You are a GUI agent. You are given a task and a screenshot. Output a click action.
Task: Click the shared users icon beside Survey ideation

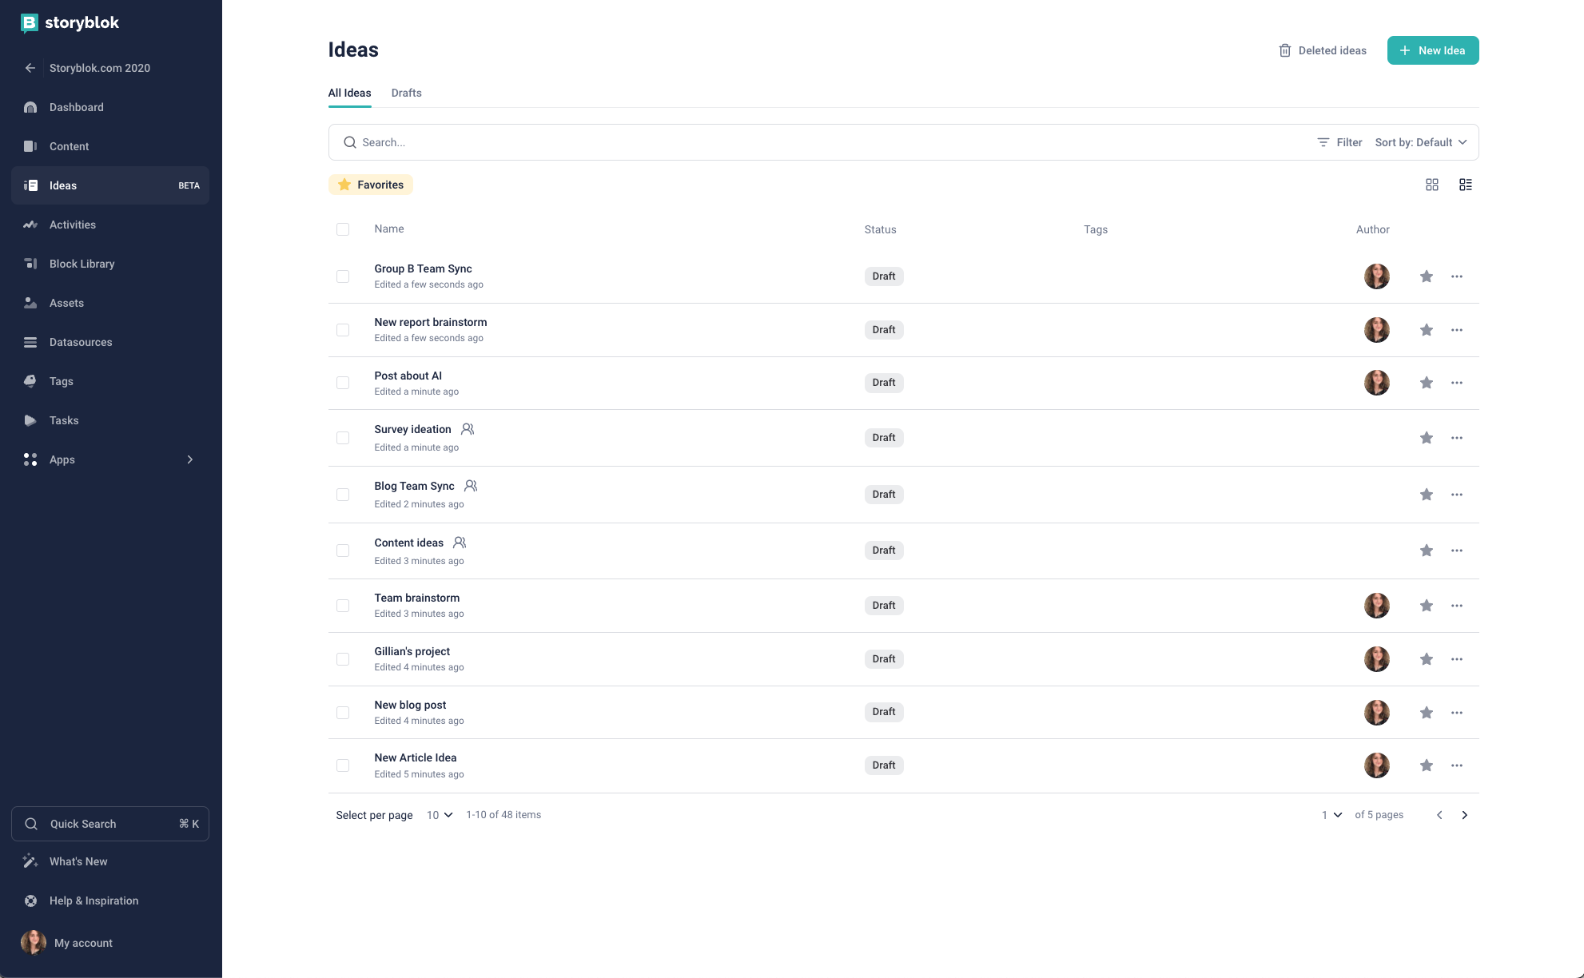pyautogui.click(x=468, y=429)
